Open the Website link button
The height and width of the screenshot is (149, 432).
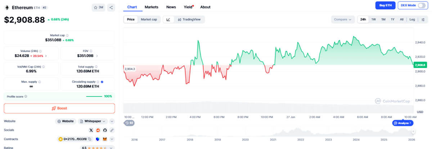(66, 121)
